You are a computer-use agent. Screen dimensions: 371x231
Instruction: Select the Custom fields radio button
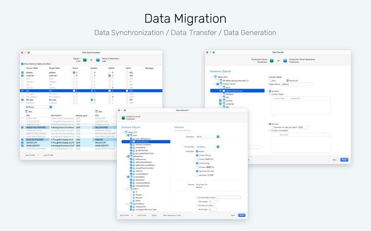270,94
